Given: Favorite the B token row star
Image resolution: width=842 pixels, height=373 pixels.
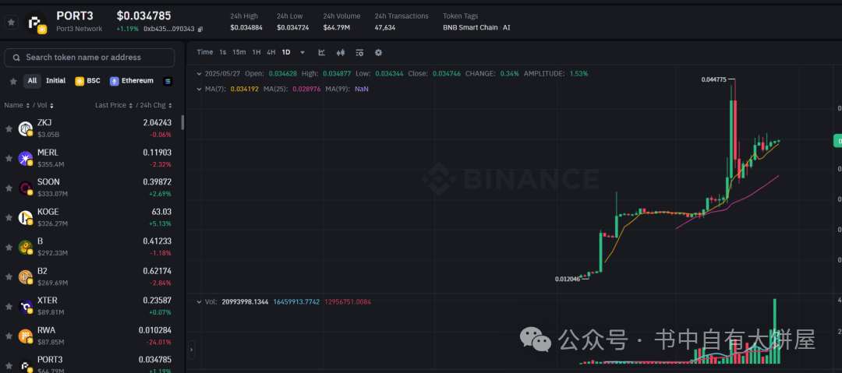Looking at the screenshot, I should pos(9,248).
